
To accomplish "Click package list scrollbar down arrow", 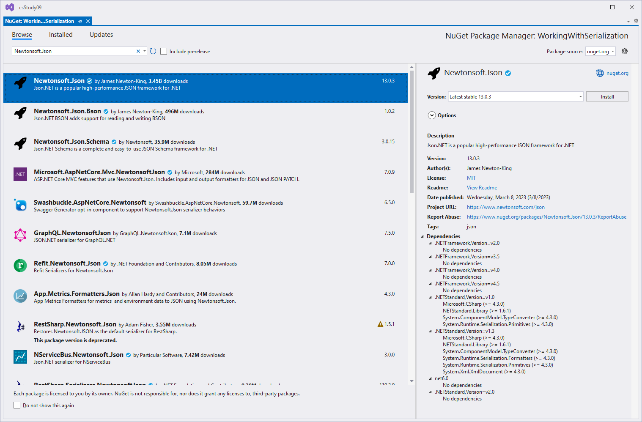I will point(412,381).
